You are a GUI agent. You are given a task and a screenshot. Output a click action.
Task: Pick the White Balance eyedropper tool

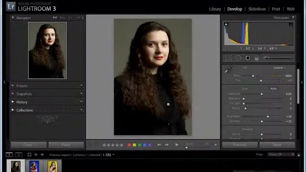229,69
